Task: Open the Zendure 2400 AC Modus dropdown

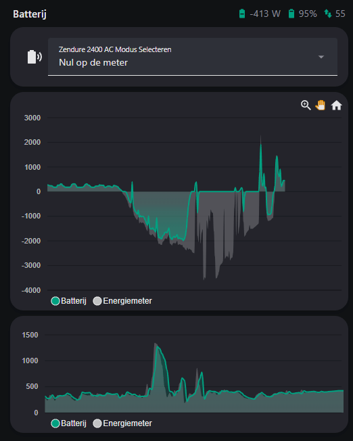Action: [193, 57]
